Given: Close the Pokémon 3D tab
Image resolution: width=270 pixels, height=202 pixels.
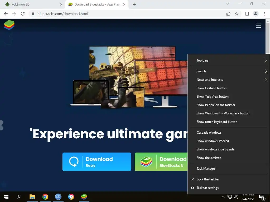Looking at the screenshot, I should click(61, 4).
